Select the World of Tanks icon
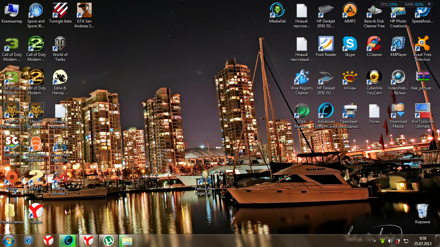The height and width of the screenshot is (247, 440). pyautogui.click(x=60, y=44)
